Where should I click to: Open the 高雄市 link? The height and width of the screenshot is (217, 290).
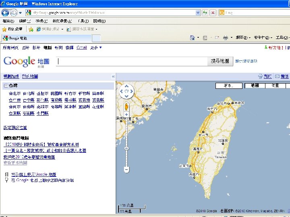(43, 106)
